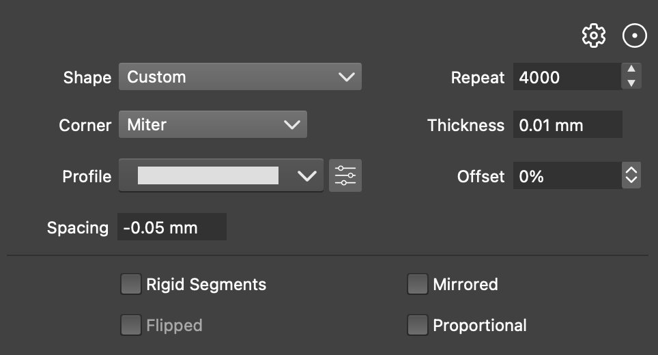Open the Corner dropdown showing Miter
The height and width of the screenshot is (355, 658).
[213, 124]
